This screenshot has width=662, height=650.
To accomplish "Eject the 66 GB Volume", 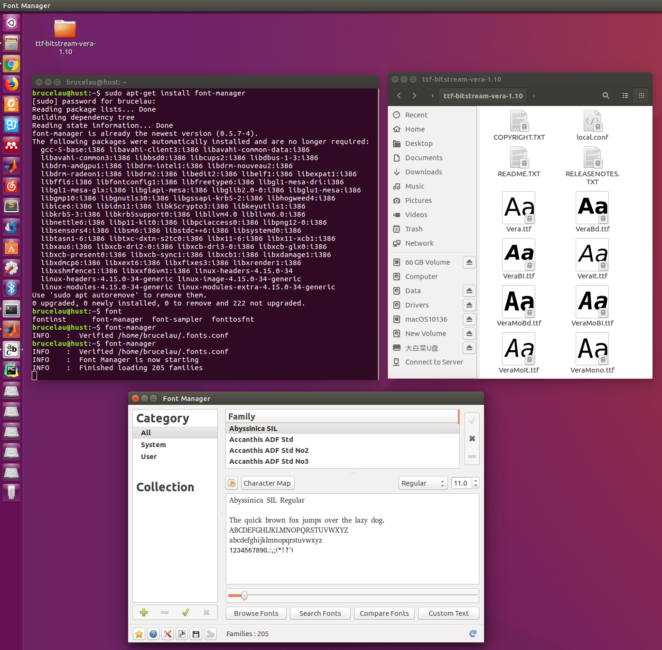I will [x=469, y=262].
